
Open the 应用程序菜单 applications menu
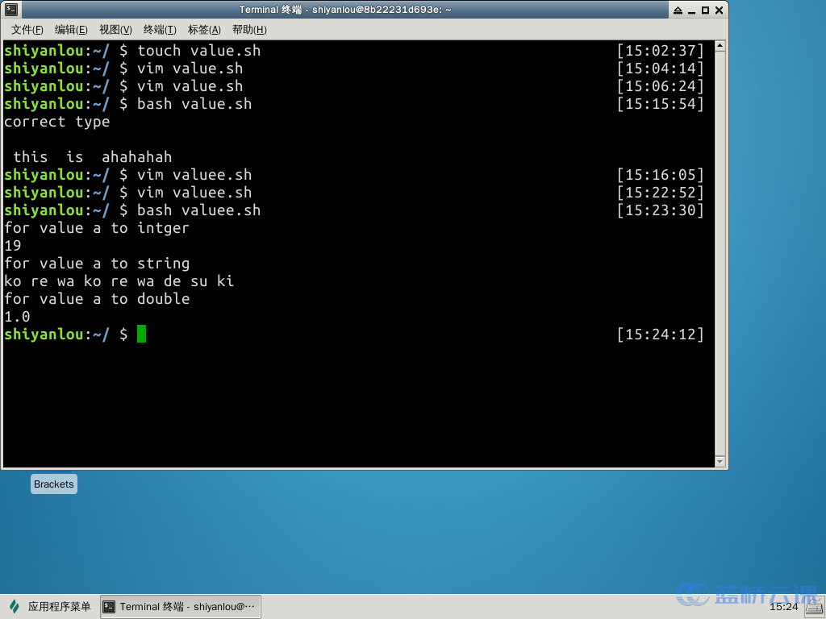click(x=50, y=607)
